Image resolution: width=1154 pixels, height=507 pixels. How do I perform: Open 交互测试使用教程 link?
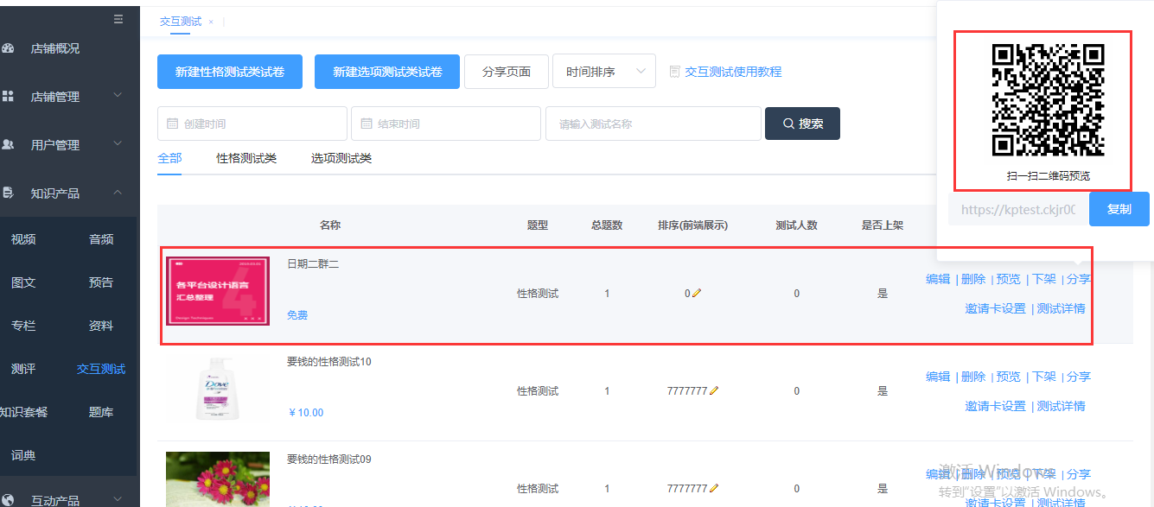click(733, 72)
